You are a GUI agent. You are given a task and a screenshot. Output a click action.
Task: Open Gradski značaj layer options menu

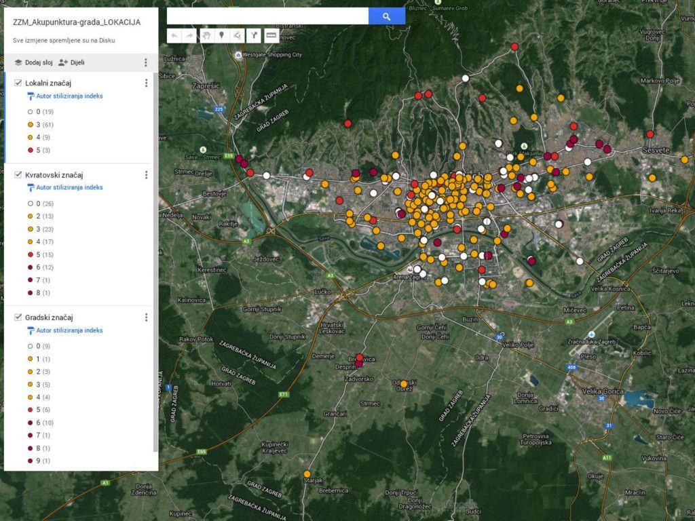(147, 317)
